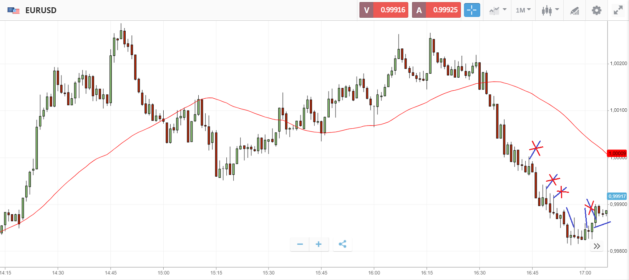This screenshot has height=280, width=629.
Task: Select the drawing pencil tool icon
Action: [x=574, y=11]
